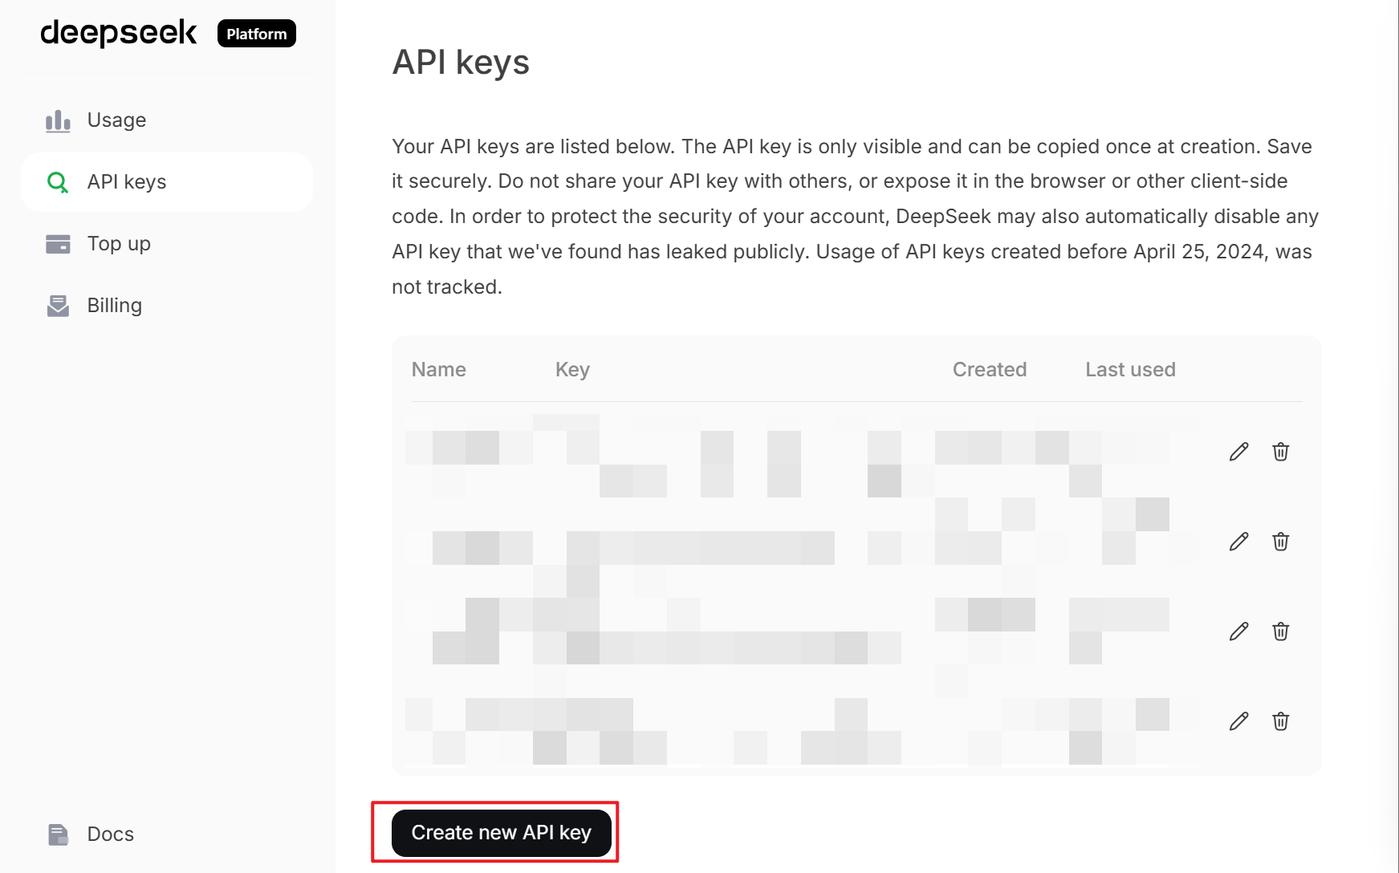Edit the first API key row
1399x873 pixels.
pyautogui.click(x=1238, y=452)
